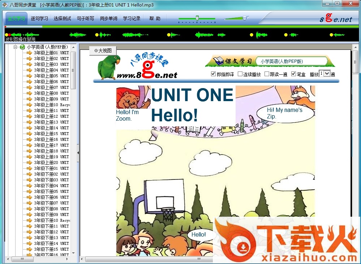
Task: Click arrow icon for 3年级上册14 UNIT
Action: 29,128
